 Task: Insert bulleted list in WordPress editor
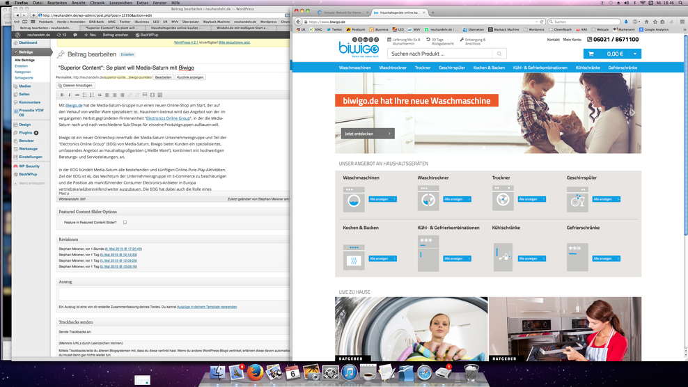coord(85,95)
